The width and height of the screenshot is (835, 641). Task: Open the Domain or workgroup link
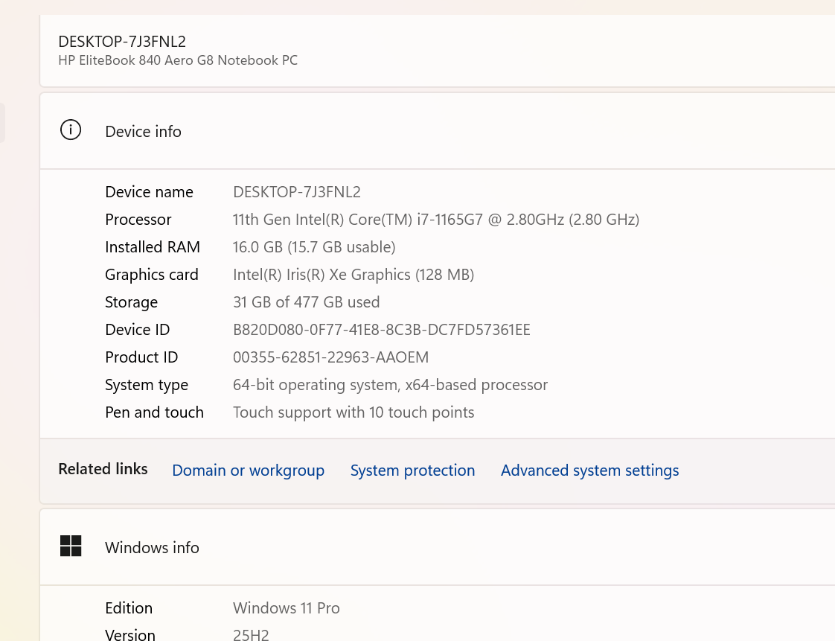click(x=248, y=471)
